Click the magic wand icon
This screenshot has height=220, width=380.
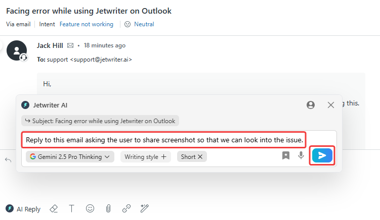click(x=145, y=208)
